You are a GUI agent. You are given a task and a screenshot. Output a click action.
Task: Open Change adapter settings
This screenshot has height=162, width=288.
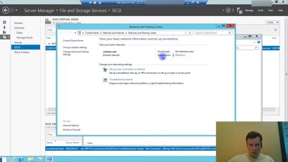click(x=75, y=47)
